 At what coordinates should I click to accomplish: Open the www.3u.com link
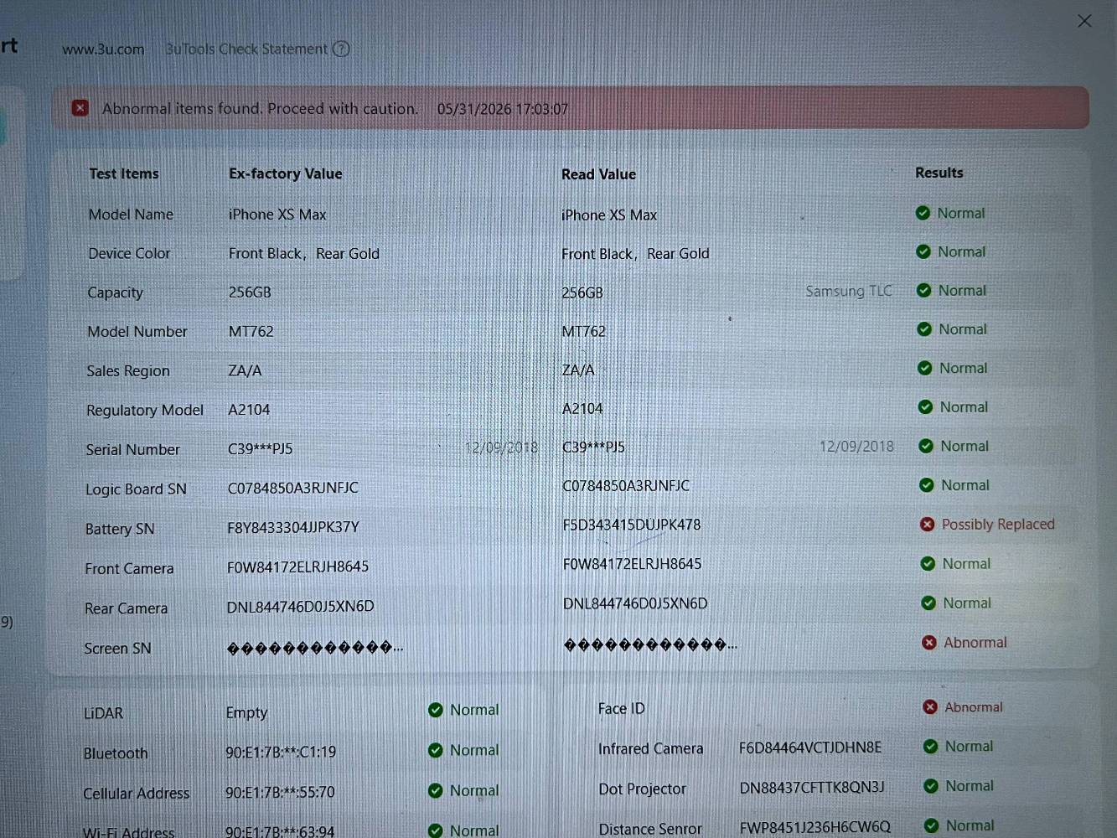click(x=103, y=49)
